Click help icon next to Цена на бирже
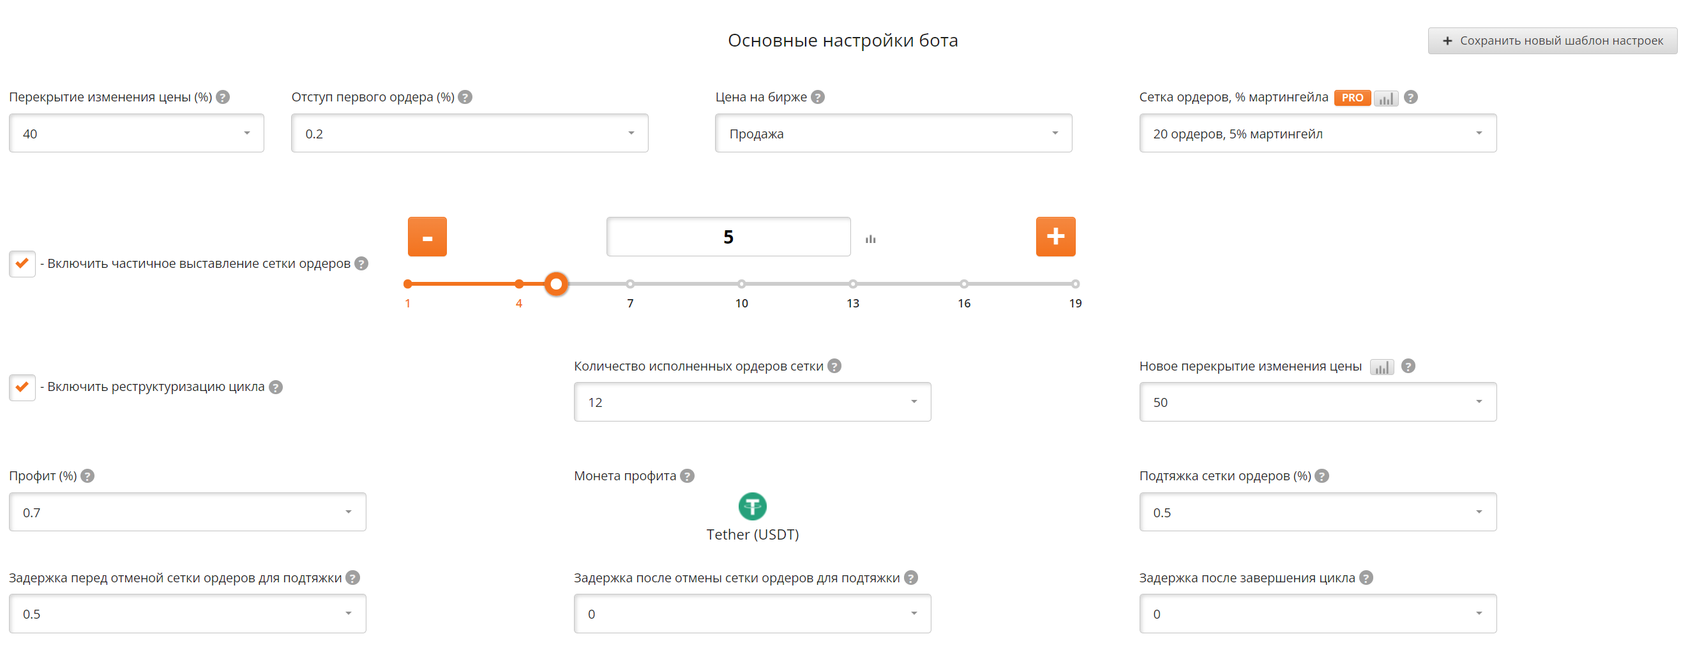This screenshot has width=1688, height=648. click(818, 97)
